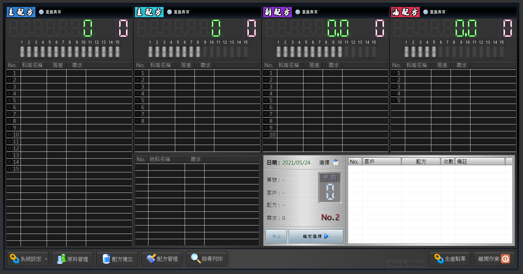Click 離開作業 power icon to exit
The image size is (523, 274).
pos(505,259)
